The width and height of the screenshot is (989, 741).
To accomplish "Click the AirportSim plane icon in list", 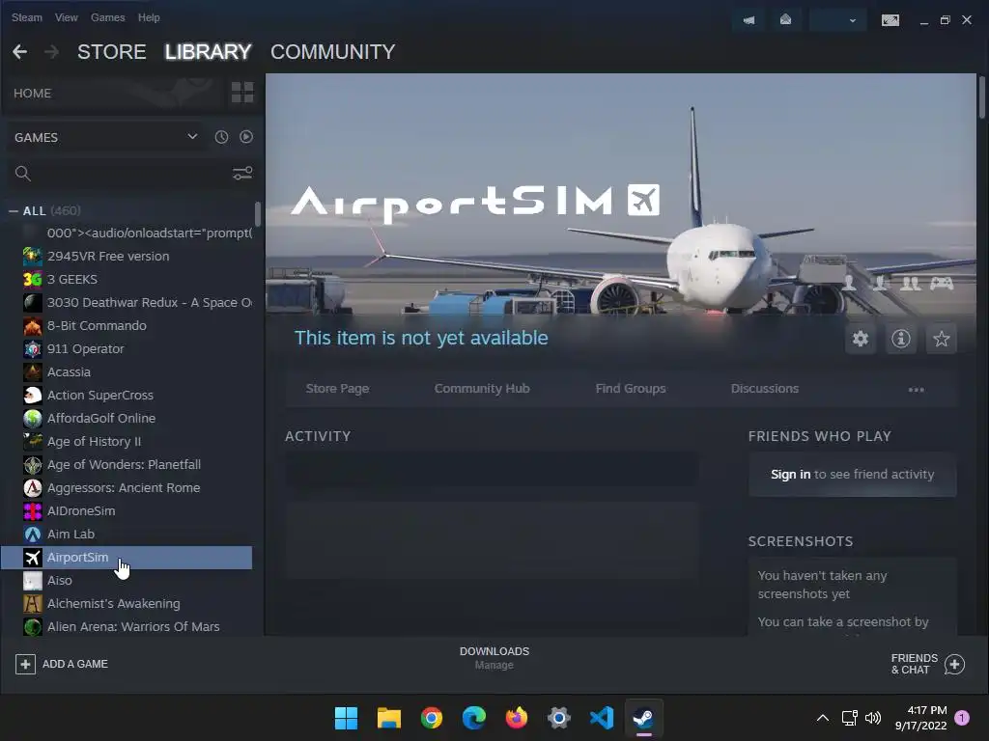I will [32, 558].
